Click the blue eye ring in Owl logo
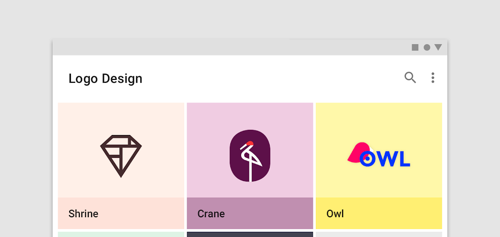This screenshot has height=237, width=500. [x=367, y=158]
